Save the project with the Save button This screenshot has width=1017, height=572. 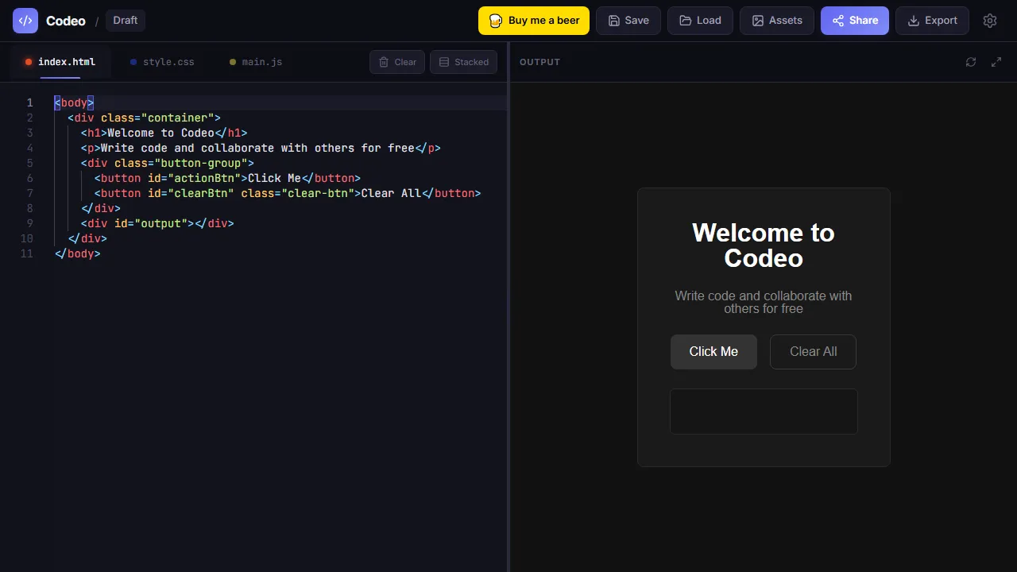coord(628,20)
